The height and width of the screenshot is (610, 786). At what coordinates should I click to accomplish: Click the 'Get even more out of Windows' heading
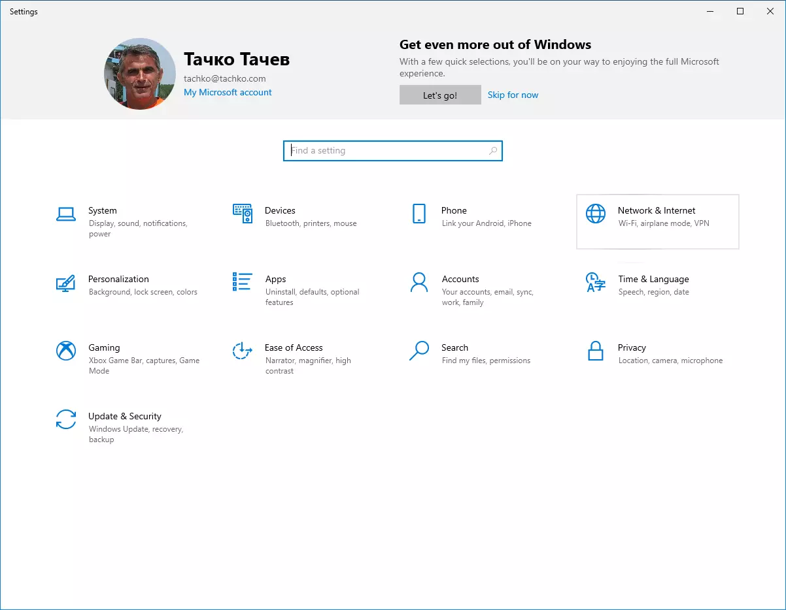[x=496, y=45]
